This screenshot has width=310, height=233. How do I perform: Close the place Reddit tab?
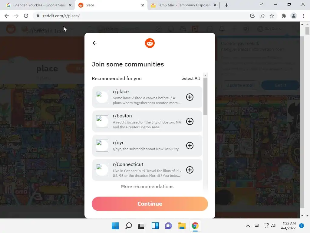[143, 5]
